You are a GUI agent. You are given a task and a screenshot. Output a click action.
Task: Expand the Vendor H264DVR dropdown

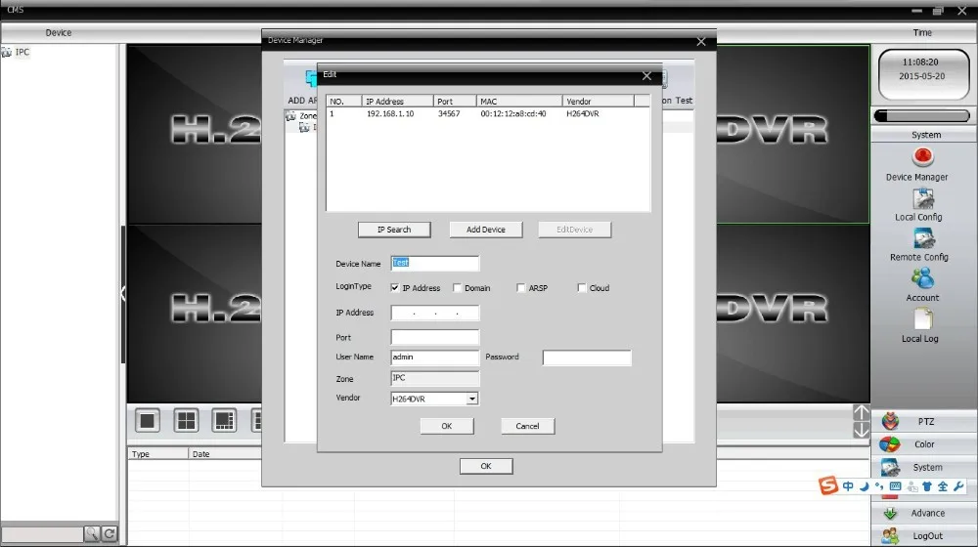tap(472, 399)
